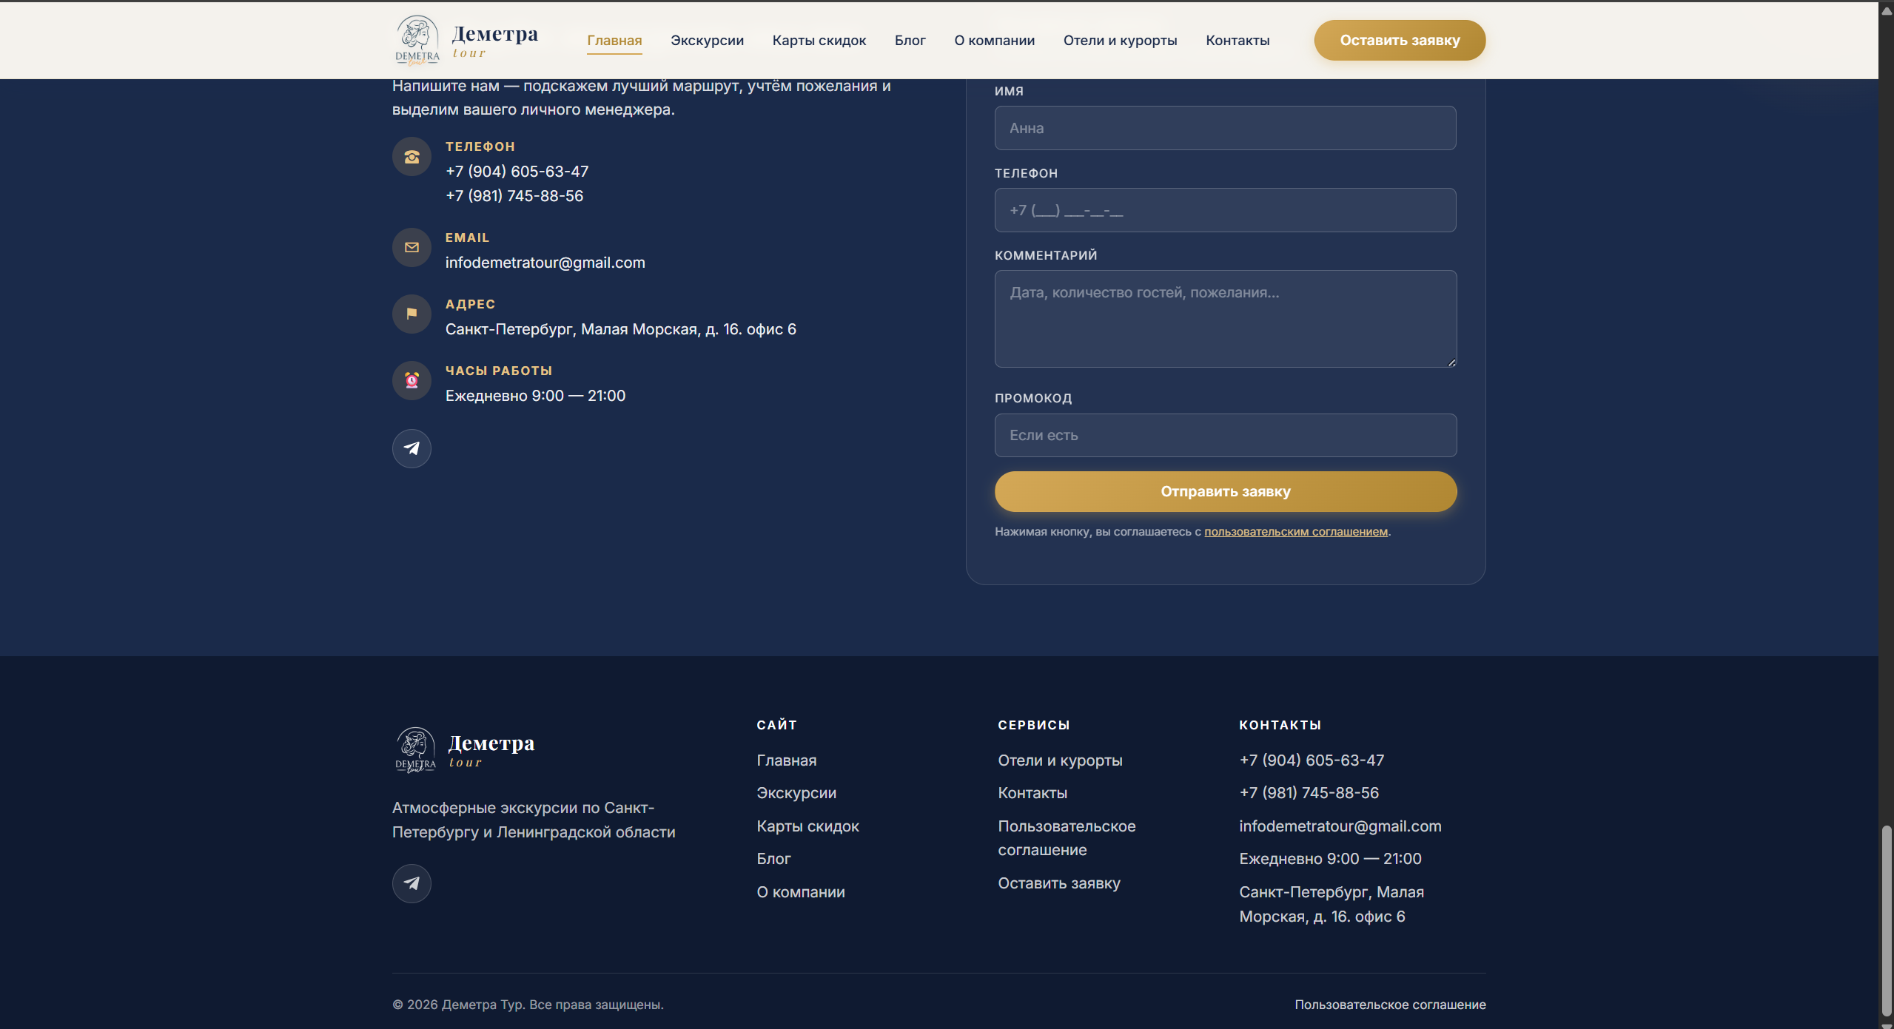Click footer address Санкт-Петербург, Малая Морская

(x=1331, y=904)
